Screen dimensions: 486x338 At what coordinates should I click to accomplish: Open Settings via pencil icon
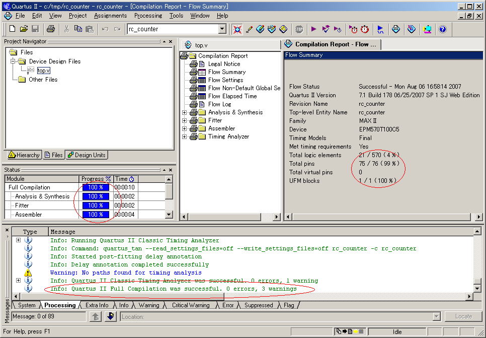[249, 29]
